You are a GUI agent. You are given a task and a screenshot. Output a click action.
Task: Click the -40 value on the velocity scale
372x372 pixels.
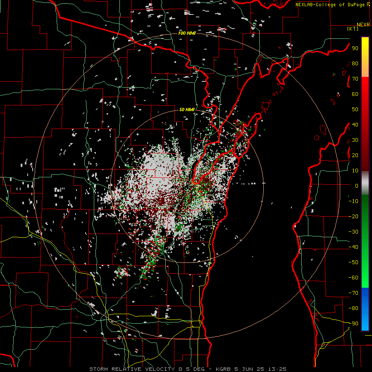353,247
